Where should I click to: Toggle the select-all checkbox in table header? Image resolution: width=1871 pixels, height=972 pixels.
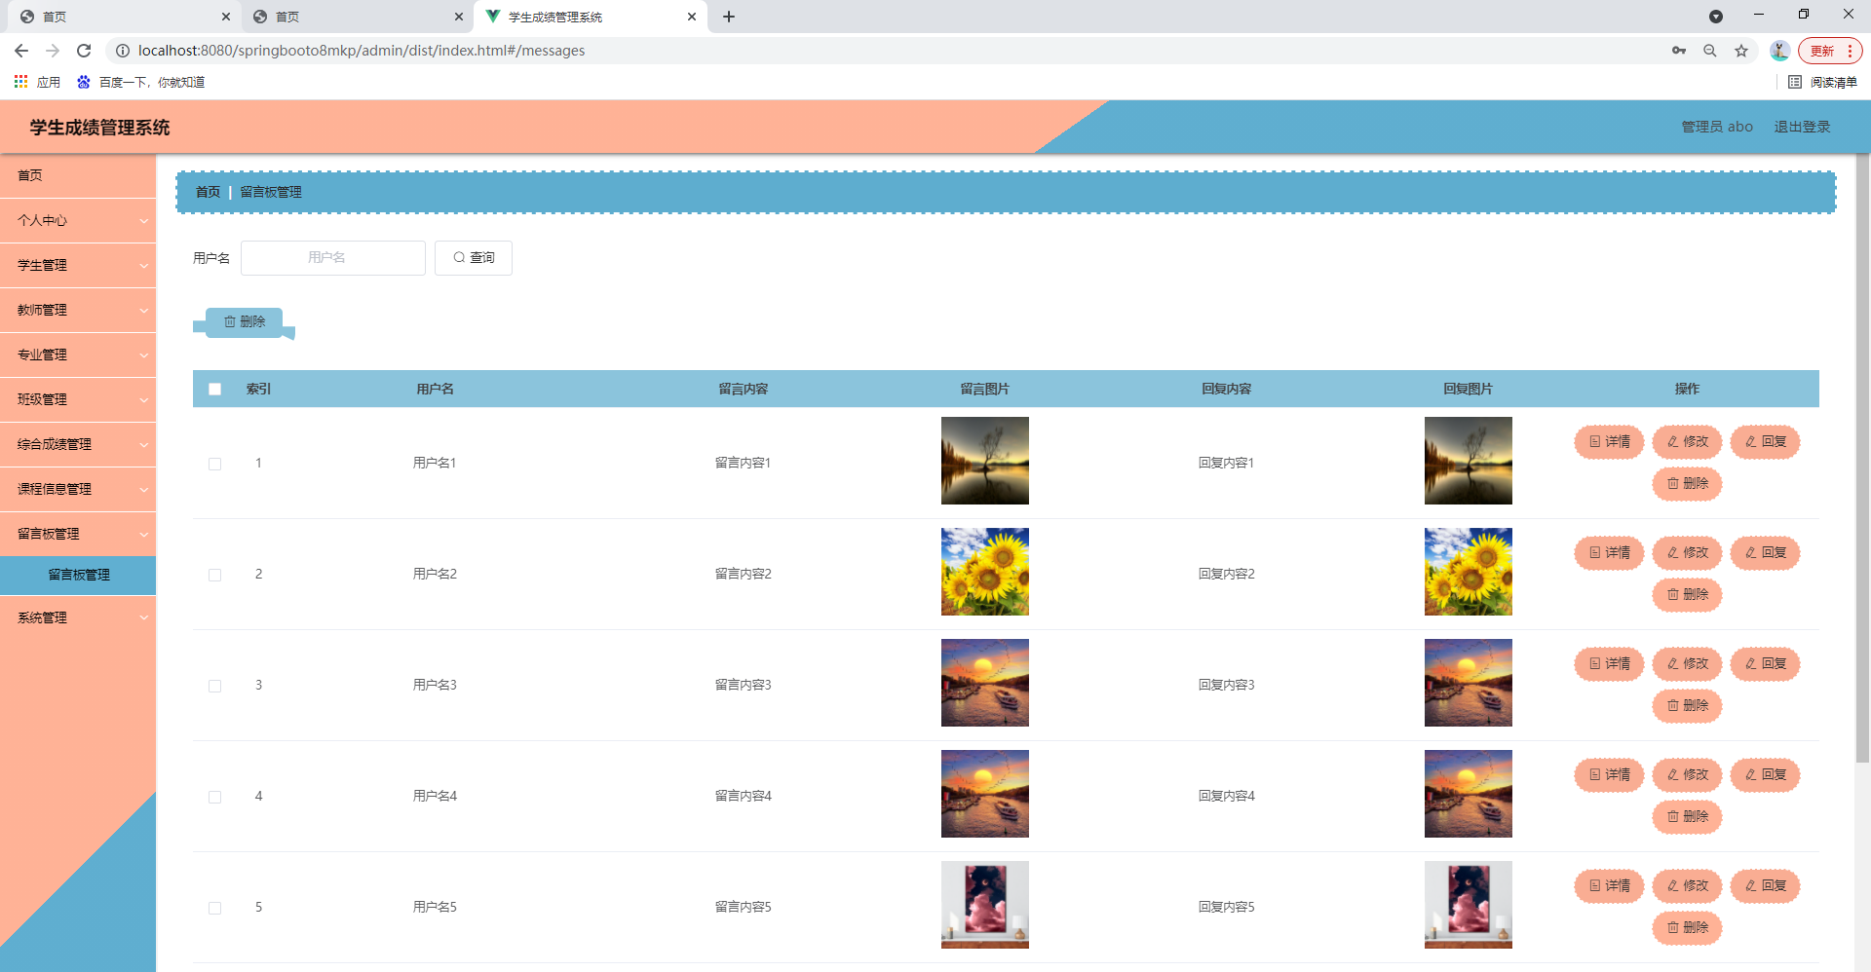[215, 390]
